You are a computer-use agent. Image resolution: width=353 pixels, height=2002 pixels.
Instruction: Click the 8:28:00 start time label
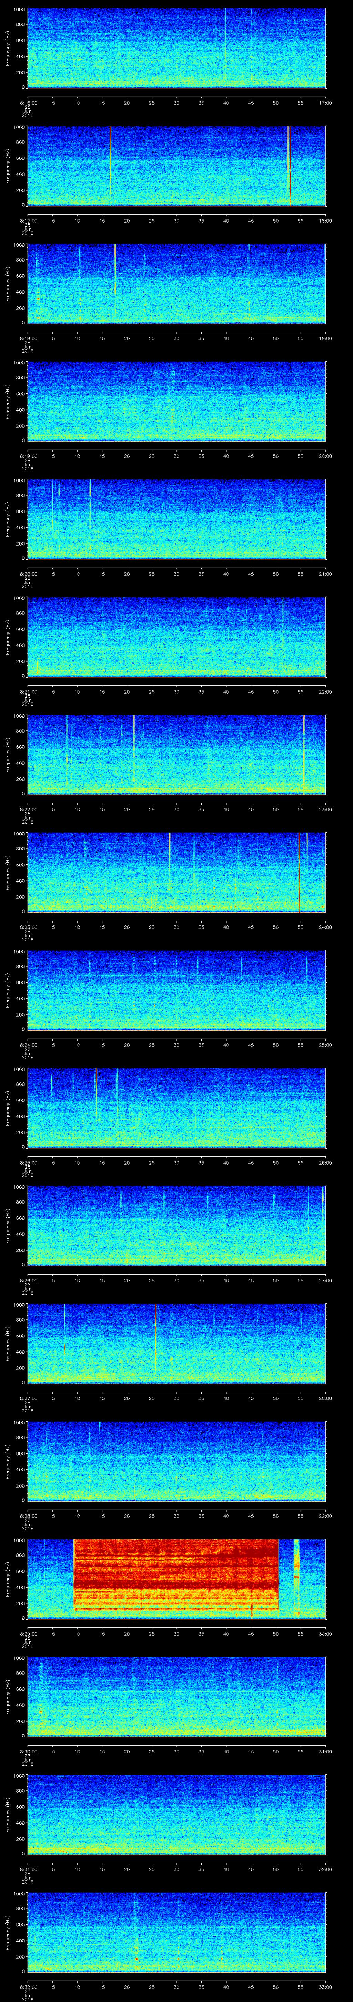coord(28,1515)
